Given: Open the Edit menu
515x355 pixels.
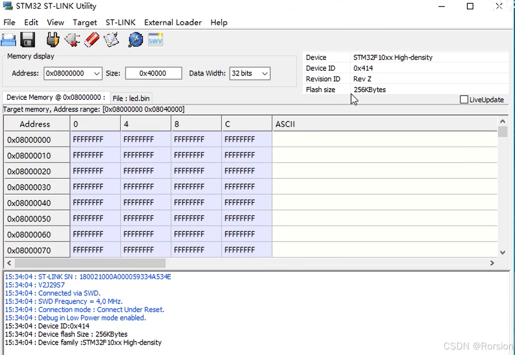Looking at the screenshot, I should (31, 22).
